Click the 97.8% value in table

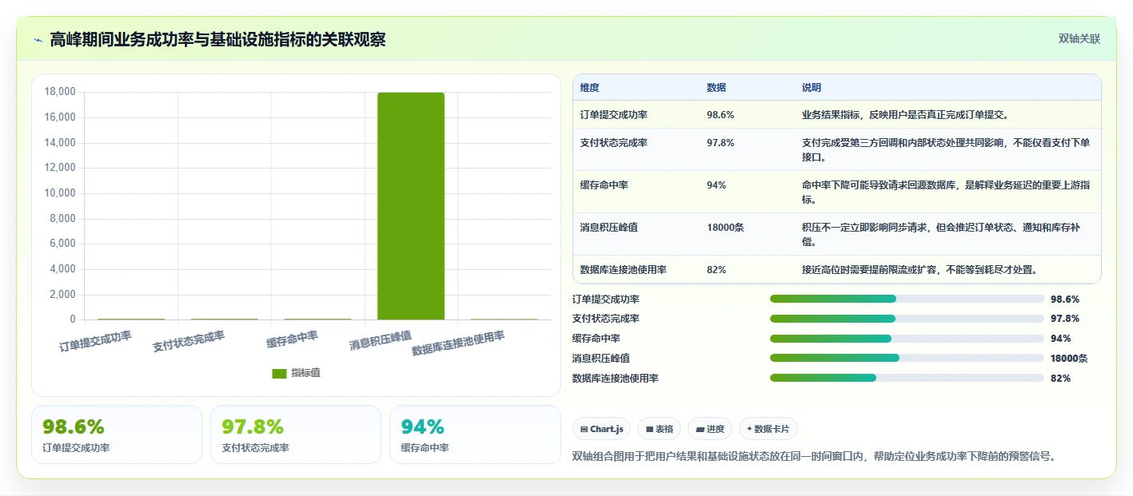tap(720, 143)
